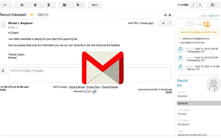Click the sender name Michael J. Bergbauer
This screenshot has width=221, height=138.
(20, 23)
